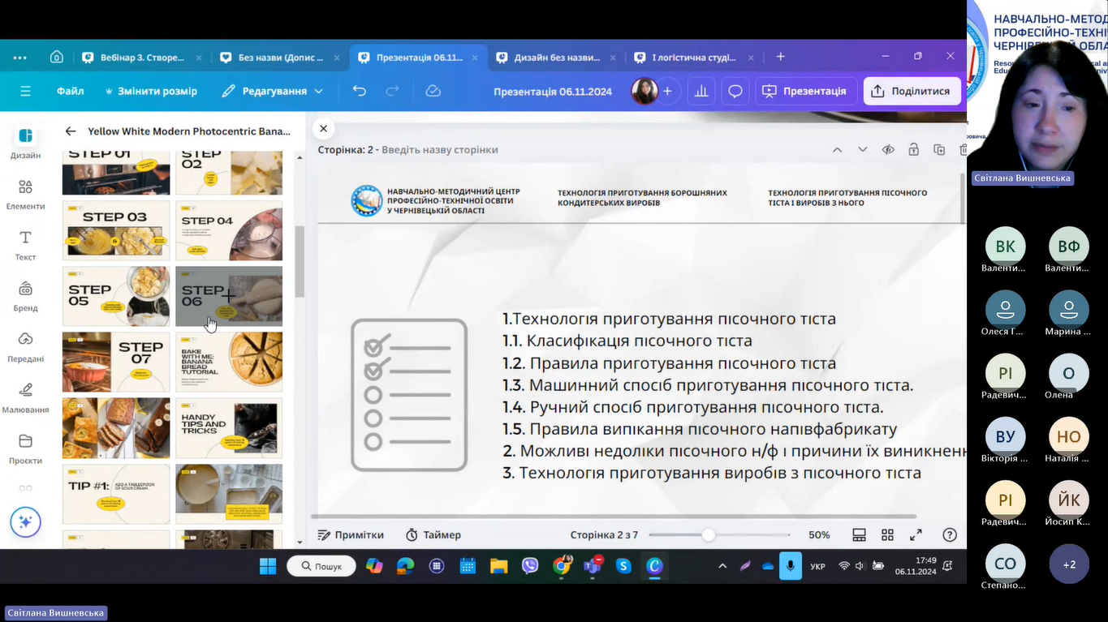Hide page using the eye icon
The width and height of the screenshot is (1108, 622).
point(888,149)
